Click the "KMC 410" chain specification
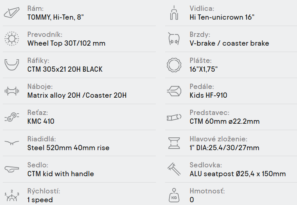297x205 pixels. pos(41,121)
